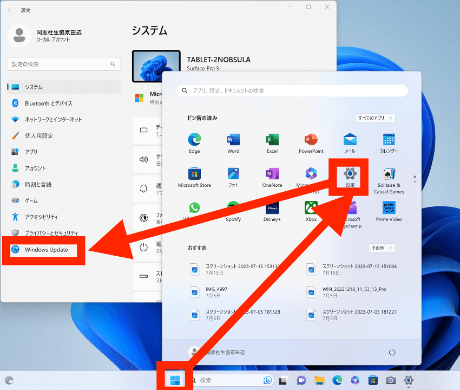This screenshot has width=460, height=390.
Task: Open Excel pinned app
Action: point(272,143)
